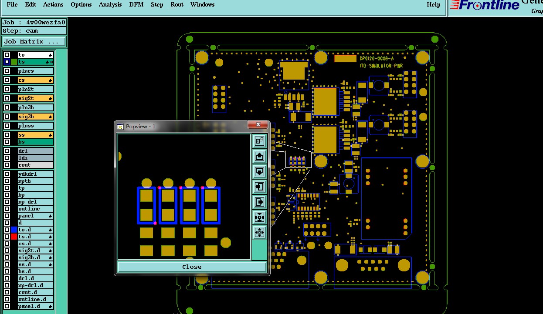Click the red color swatch of ts.d layer

pos(14,237)
